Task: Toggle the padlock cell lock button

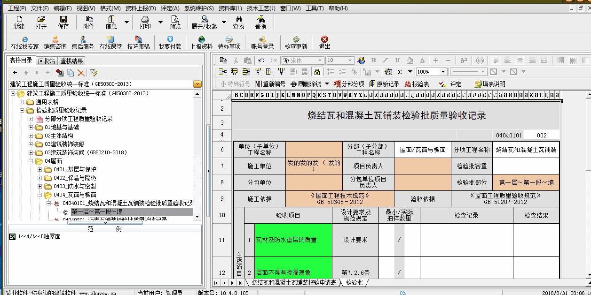Action: (x=317, y=72)
